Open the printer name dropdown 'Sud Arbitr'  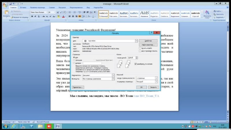[136, 41]
